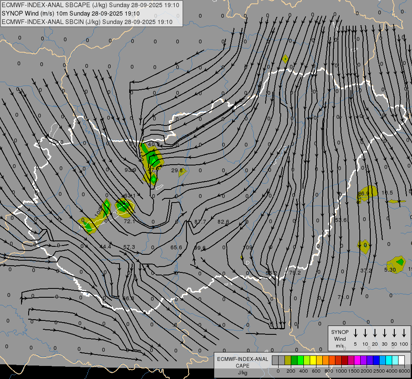
Task: Click the CAPE patch beside the 5.30 value
Action: (x=396, y=264)
